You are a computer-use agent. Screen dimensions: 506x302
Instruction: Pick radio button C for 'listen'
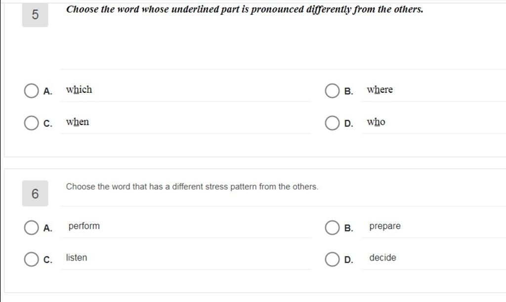[x=31, y=259]
